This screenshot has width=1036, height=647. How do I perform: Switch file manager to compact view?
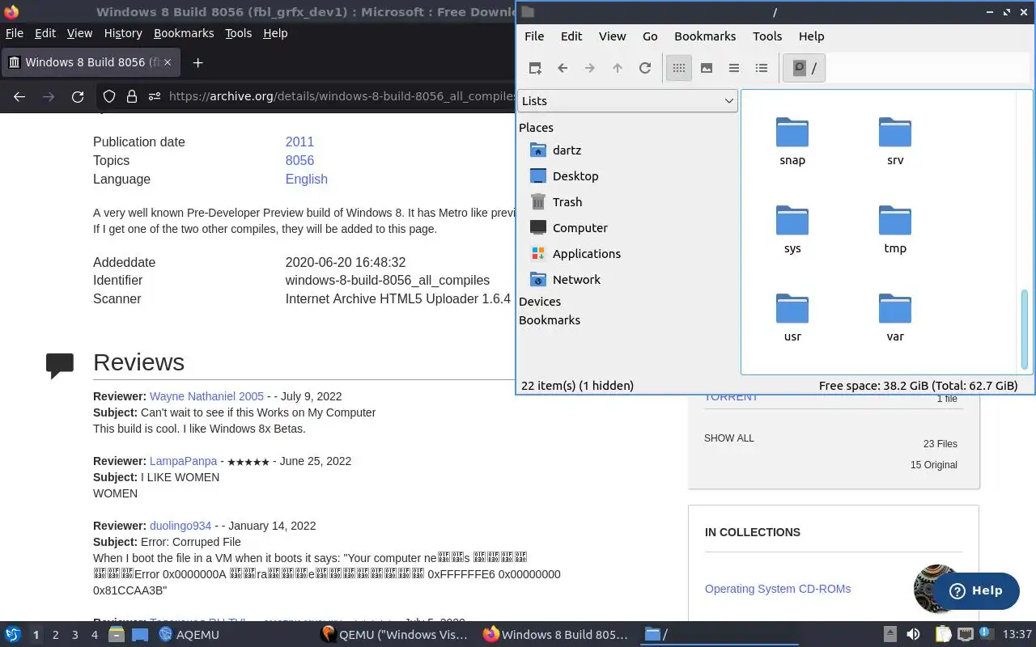[x=734, y=68]
